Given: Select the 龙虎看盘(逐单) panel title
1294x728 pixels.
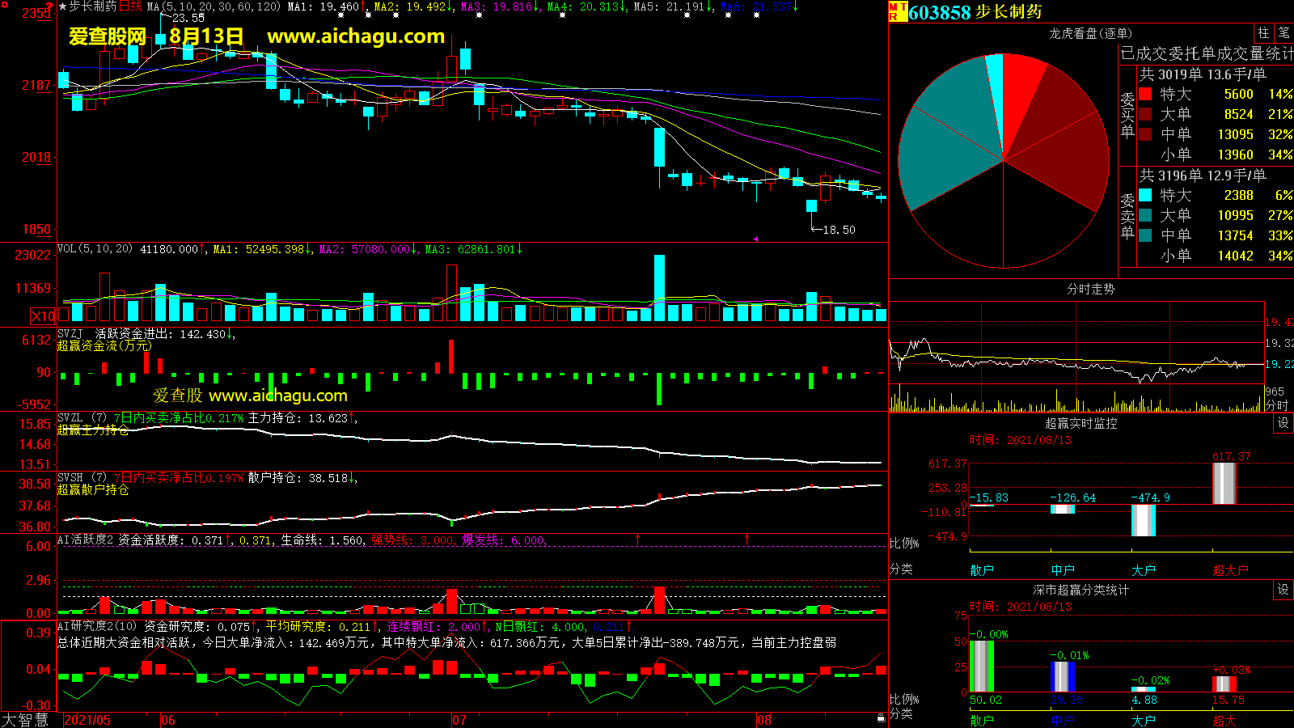Looking at the screenshot, I should pos(1090,33).
